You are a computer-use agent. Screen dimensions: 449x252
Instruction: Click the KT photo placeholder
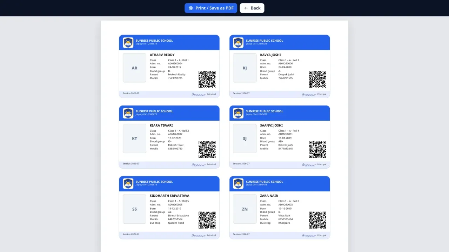(x=134, y=139)
